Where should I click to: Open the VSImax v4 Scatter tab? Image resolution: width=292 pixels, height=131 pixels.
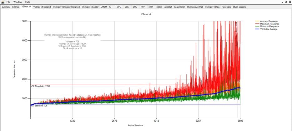coord(90,7)
